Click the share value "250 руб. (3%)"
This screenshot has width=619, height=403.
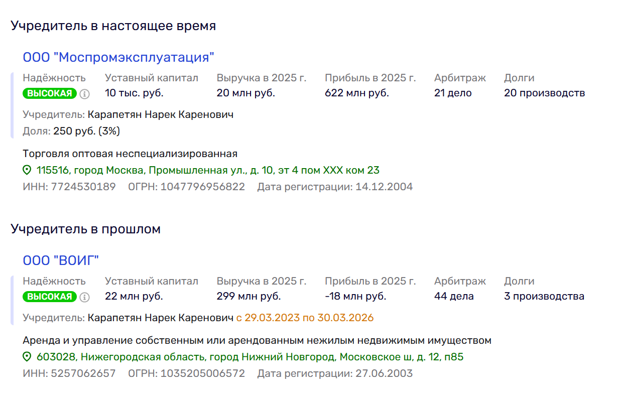[x=86, y=131]
